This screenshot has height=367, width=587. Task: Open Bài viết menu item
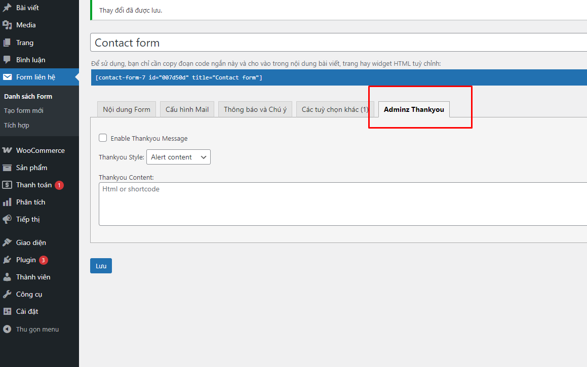(40, 8)
